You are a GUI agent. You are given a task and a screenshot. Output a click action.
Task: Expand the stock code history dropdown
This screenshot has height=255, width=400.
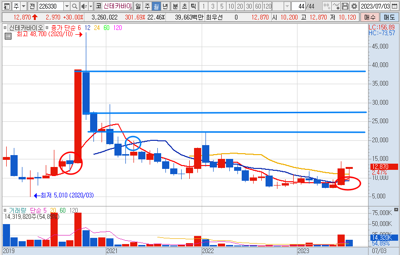[x=67, y=6]
